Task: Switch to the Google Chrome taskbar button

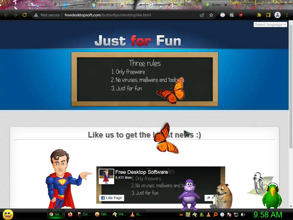Action: (x=56, y=214)
